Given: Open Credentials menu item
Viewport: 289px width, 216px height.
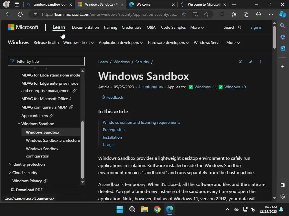Looking at the screenshot, I should click(132, 27).
